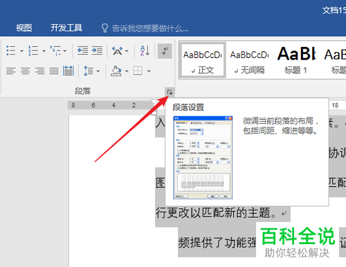Toggle show/hide paragraph marks

tap(165, 50)
